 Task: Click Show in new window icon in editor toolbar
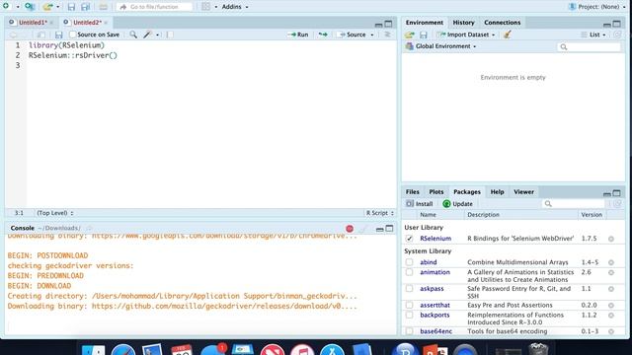click(41, 35)
